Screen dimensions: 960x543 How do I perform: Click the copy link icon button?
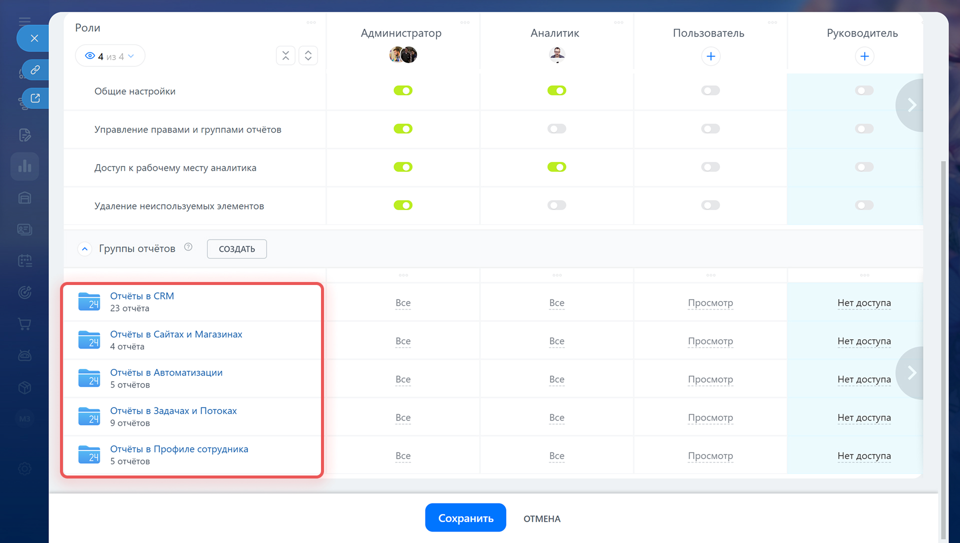click(35, 69)
